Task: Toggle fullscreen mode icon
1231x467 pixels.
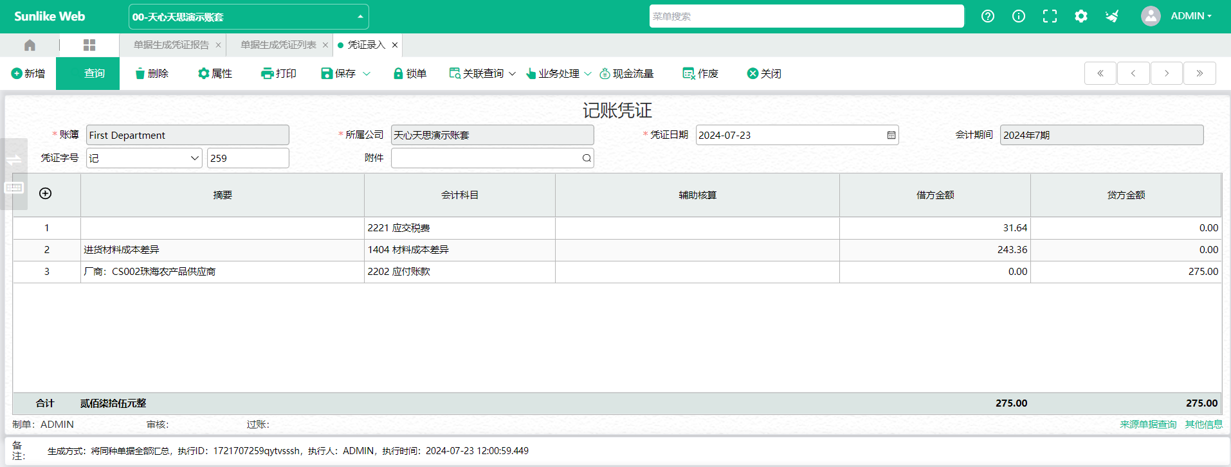Action: pyautogui.click(x=1050, y=16)
